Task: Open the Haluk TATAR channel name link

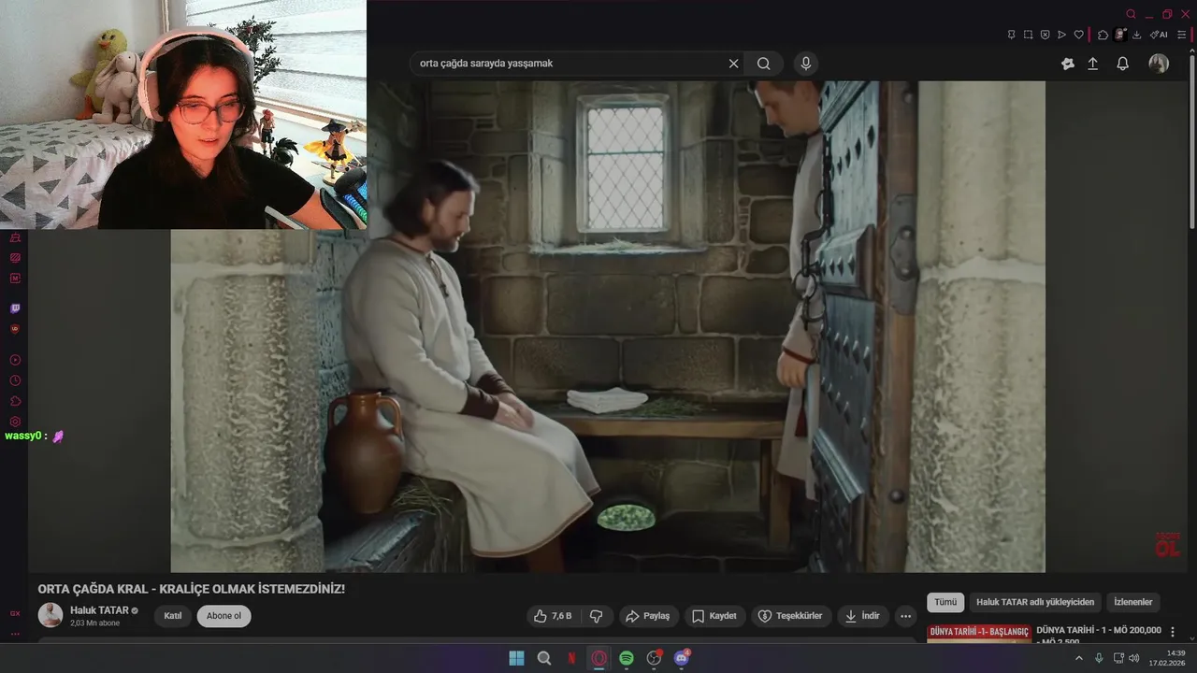Action: point(99,610)
